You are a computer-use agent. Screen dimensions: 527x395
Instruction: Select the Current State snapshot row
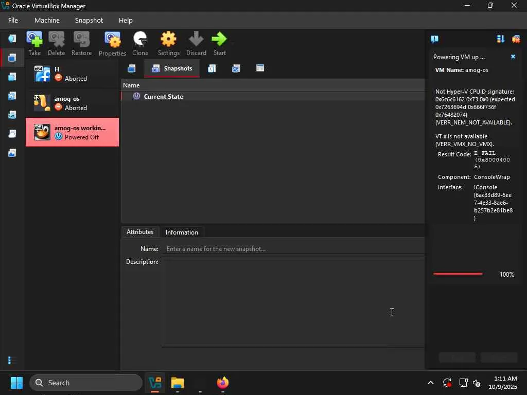click(x=273, y=96)
